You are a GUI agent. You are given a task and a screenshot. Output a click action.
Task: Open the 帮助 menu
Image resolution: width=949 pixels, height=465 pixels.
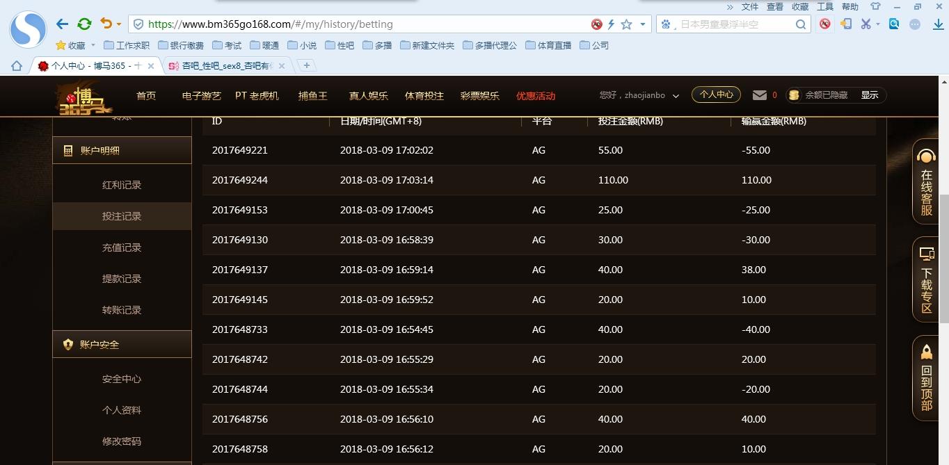tap(850, 6)
